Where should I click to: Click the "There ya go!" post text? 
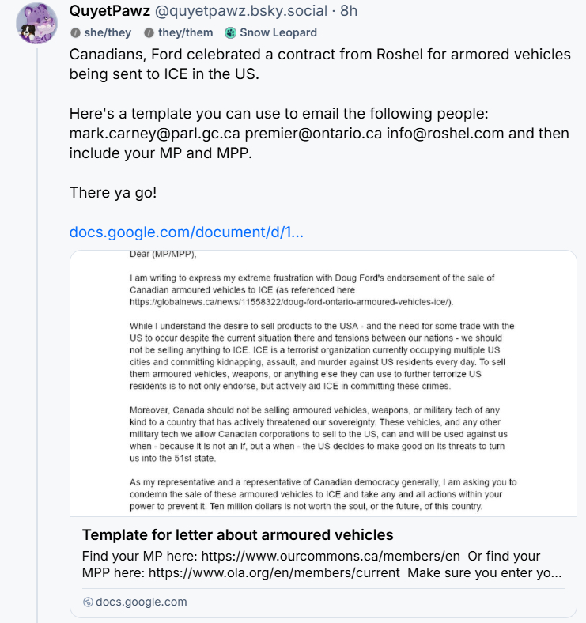[x=113, y=192]
